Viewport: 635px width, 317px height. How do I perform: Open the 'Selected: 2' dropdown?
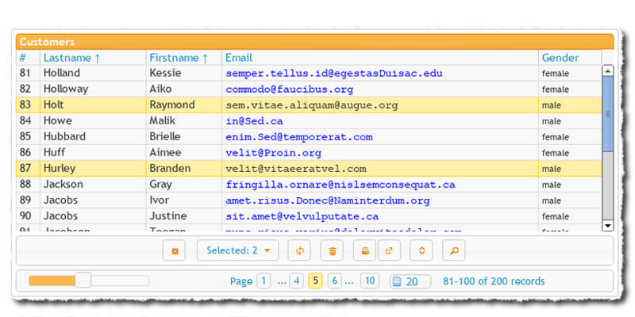(237, 250)
